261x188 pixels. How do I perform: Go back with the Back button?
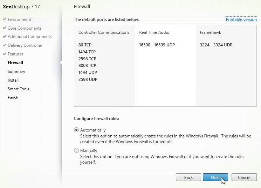(188, 178)
